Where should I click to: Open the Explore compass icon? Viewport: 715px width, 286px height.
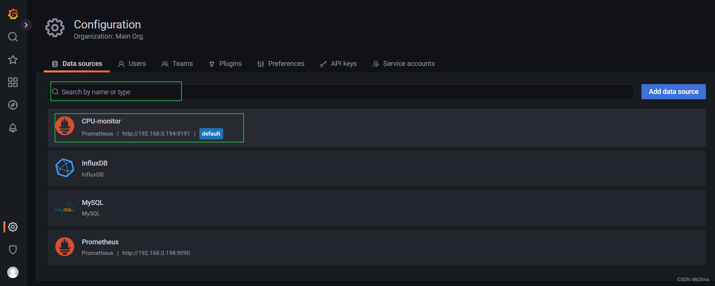pyautogui.click(x=13, y=105)
